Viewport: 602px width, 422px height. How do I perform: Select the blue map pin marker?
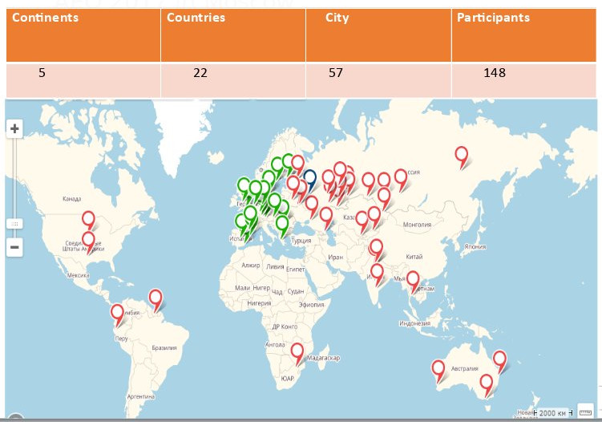click(309, 178)
